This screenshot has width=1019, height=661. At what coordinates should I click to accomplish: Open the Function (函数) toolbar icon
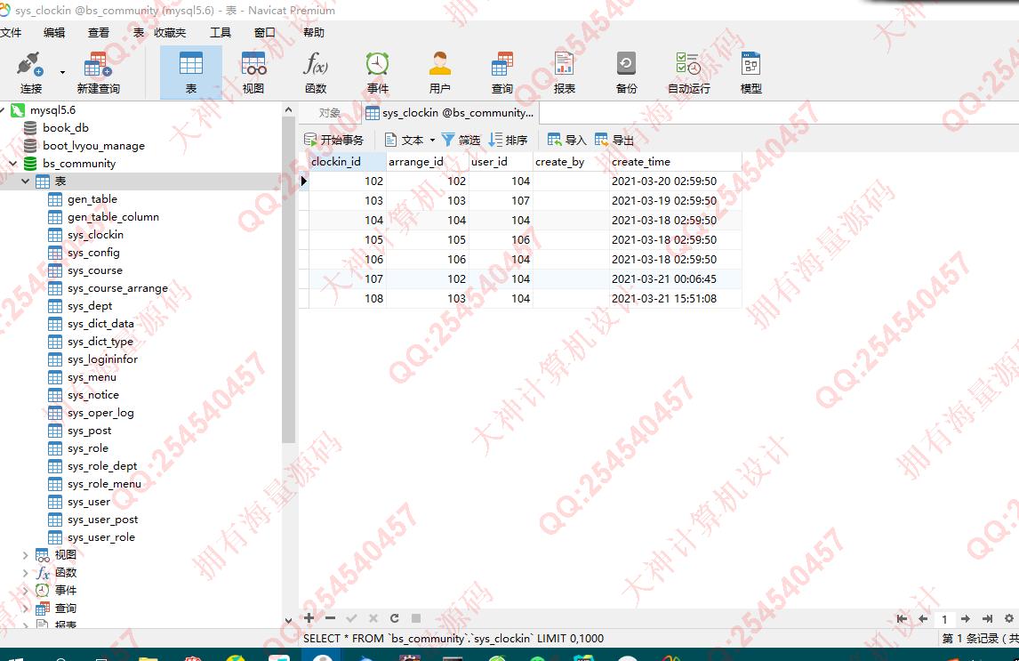pyautogui.click(x=315, y=73)
